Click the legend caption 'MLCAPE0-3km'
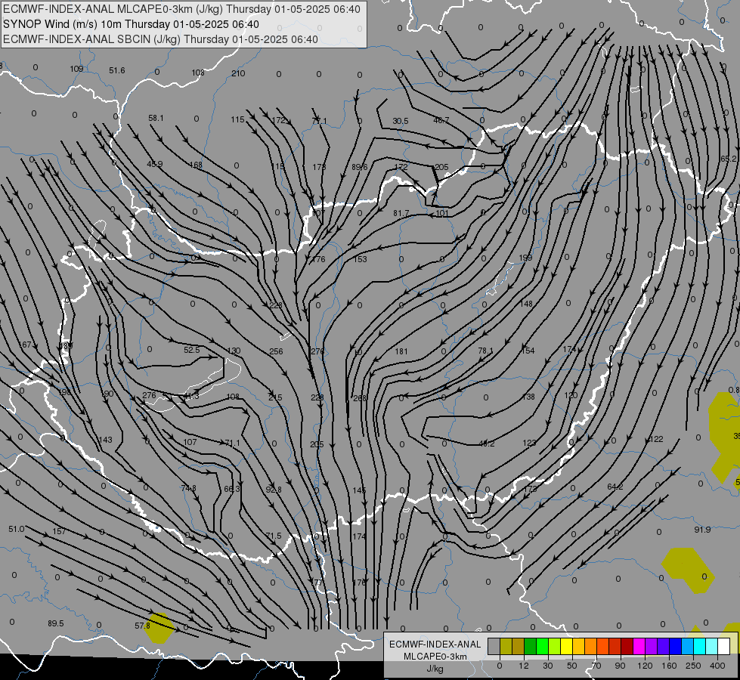This screenshot has width=740, height=680. (435, 657)
